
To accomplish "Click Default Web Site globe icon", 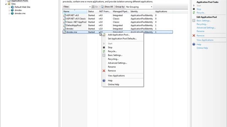I will [x=12, y=7].
